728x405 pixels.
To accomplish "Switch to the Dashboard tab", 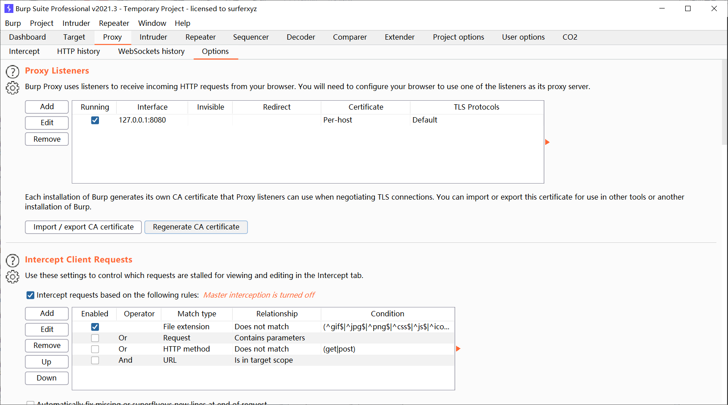I will pos(27,37).
